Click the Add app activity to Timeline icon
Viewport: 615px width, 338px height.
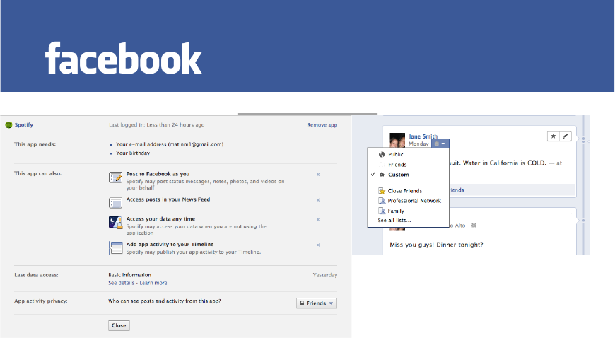pyautogui.click(x=116, y=247)
